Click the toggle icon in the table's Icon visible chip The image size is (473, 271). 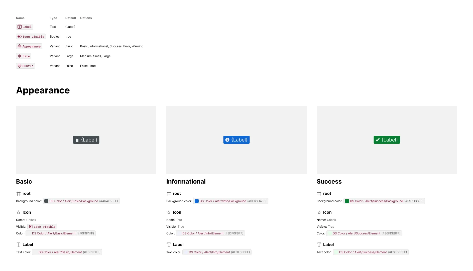pos(20,37)
